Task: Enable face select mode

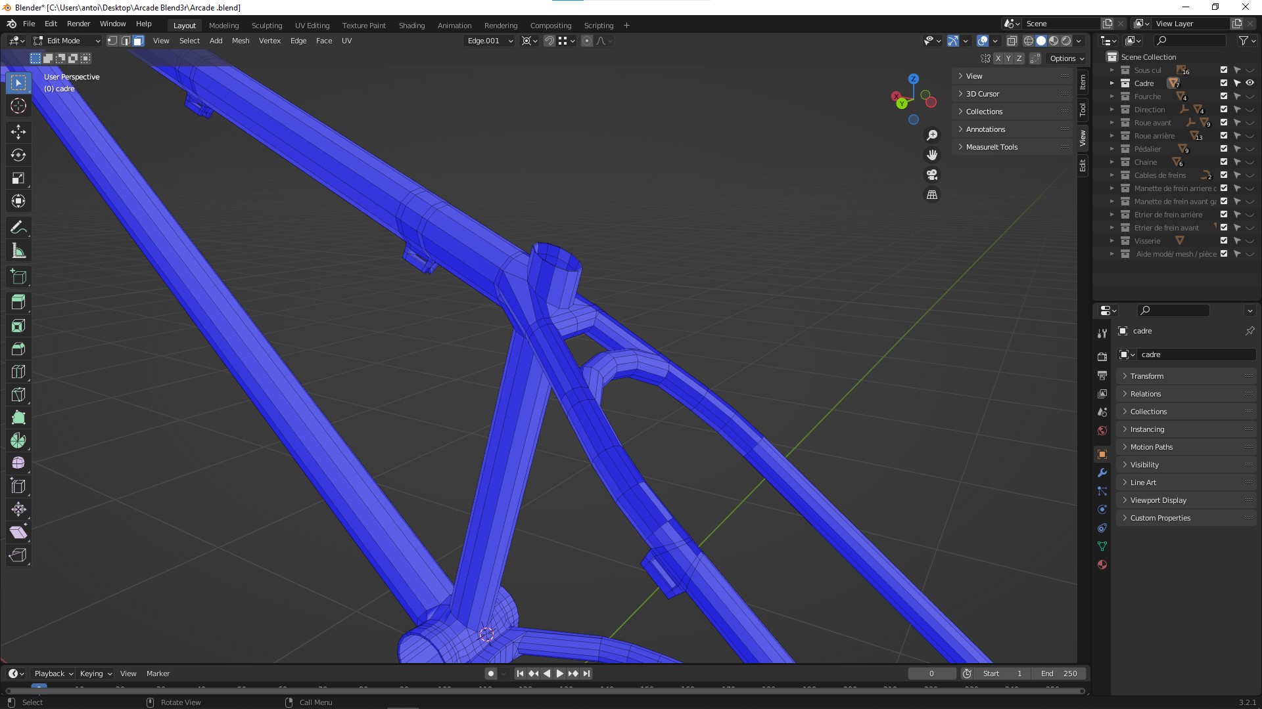Action: 138,41
